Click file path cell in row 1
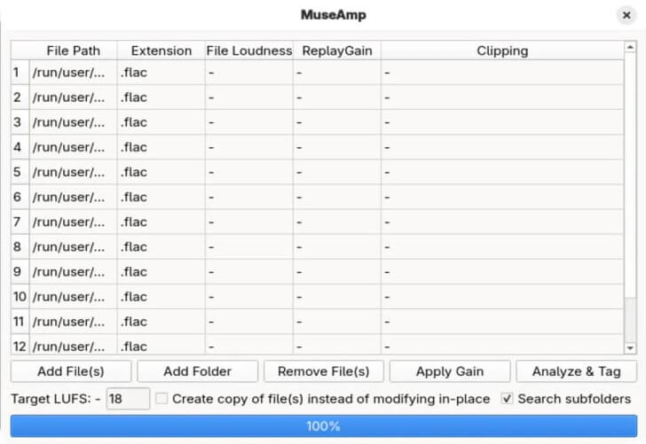Viewport: 646px width, 444px height. tap(74, 73)
